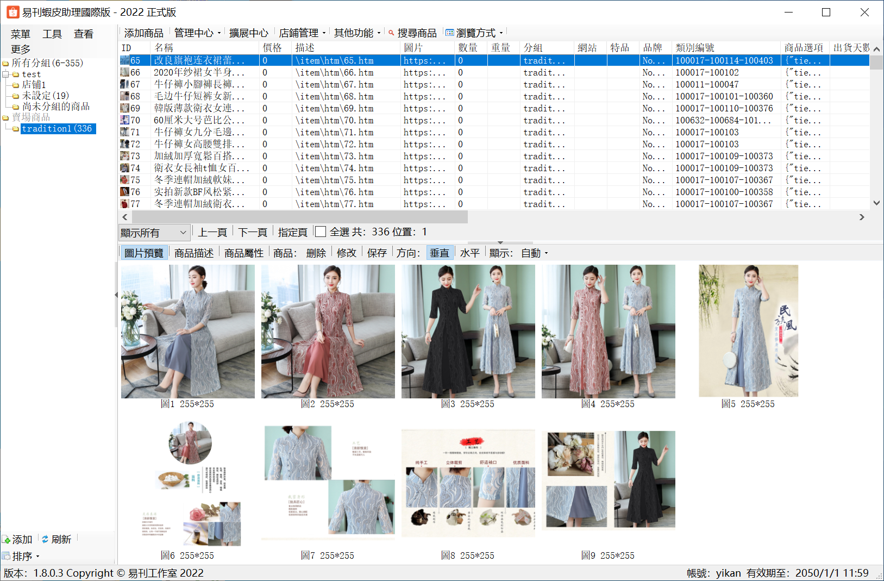Image resolution: width=884 pixels, height=581 pixels.
Task: Click the 添加 new group icon
Action: (6, 540)
